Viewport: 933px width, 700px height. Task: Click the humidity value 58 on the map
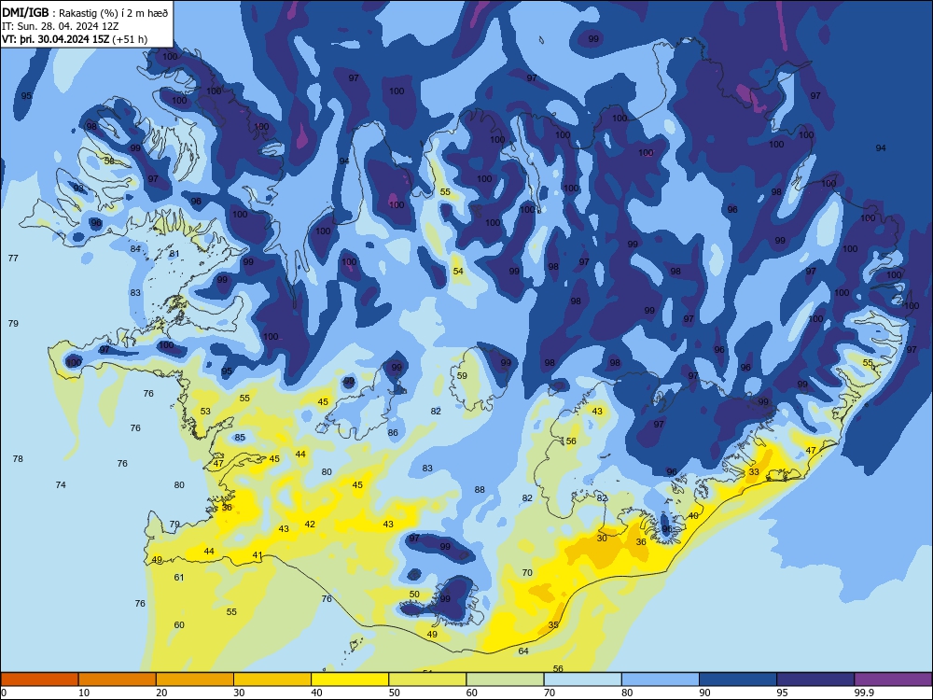tap(109, 161)
